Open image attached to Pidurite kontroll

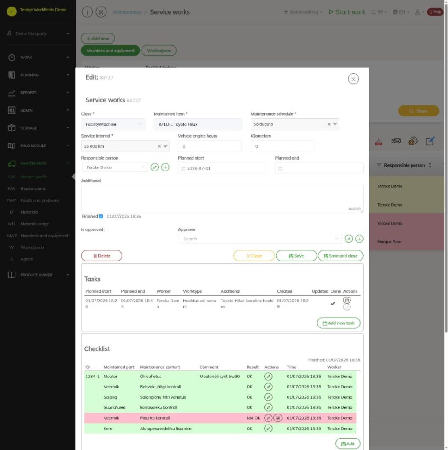pyautogui.click(x=278, y=418)
